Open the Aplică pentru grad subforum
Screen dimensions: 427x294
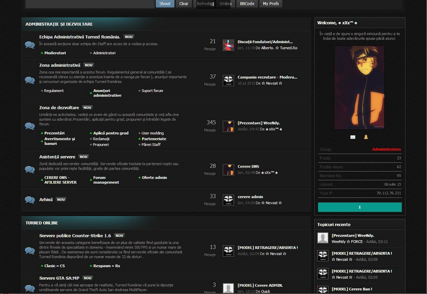[x=111, y=133]
